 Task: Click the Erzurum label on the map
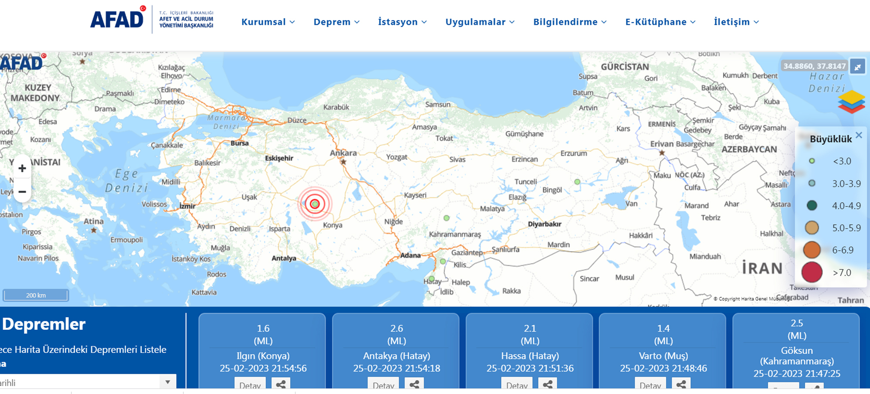click(574, 153)
